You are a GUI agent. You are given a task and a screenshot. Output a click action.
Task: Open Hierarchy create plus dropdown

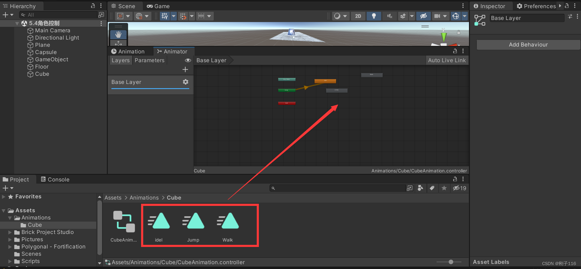pyautogui.click(x=8, y=15)
